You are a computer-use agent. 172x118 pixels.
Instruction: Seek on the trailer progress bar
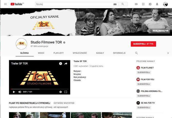[40, 89]
